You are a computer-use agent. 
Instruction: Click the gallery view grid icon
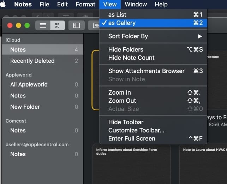57,25
